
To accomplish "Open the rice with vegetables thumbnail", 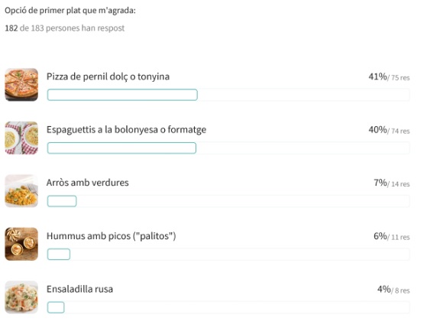I will pyautogui.click(x=21, y=191).
